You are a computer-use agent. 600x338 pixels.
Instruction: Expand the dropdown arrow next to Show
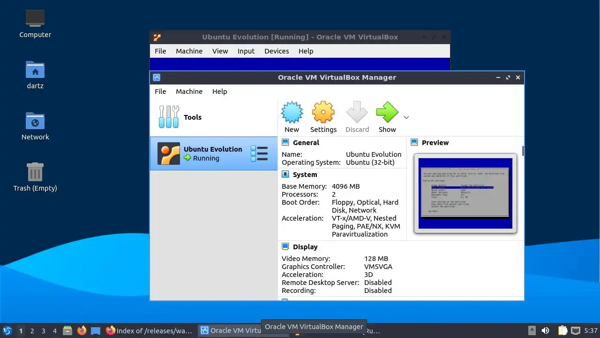point(406,117)
